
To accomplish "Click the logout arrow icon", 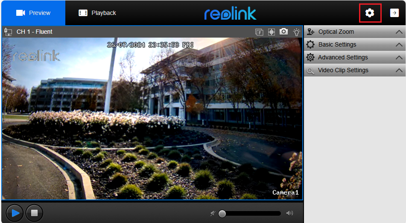I will (x=394, y=13).
